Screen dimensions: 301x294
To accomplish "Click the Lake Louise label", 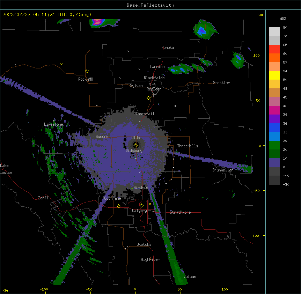I will pos(6,169).
